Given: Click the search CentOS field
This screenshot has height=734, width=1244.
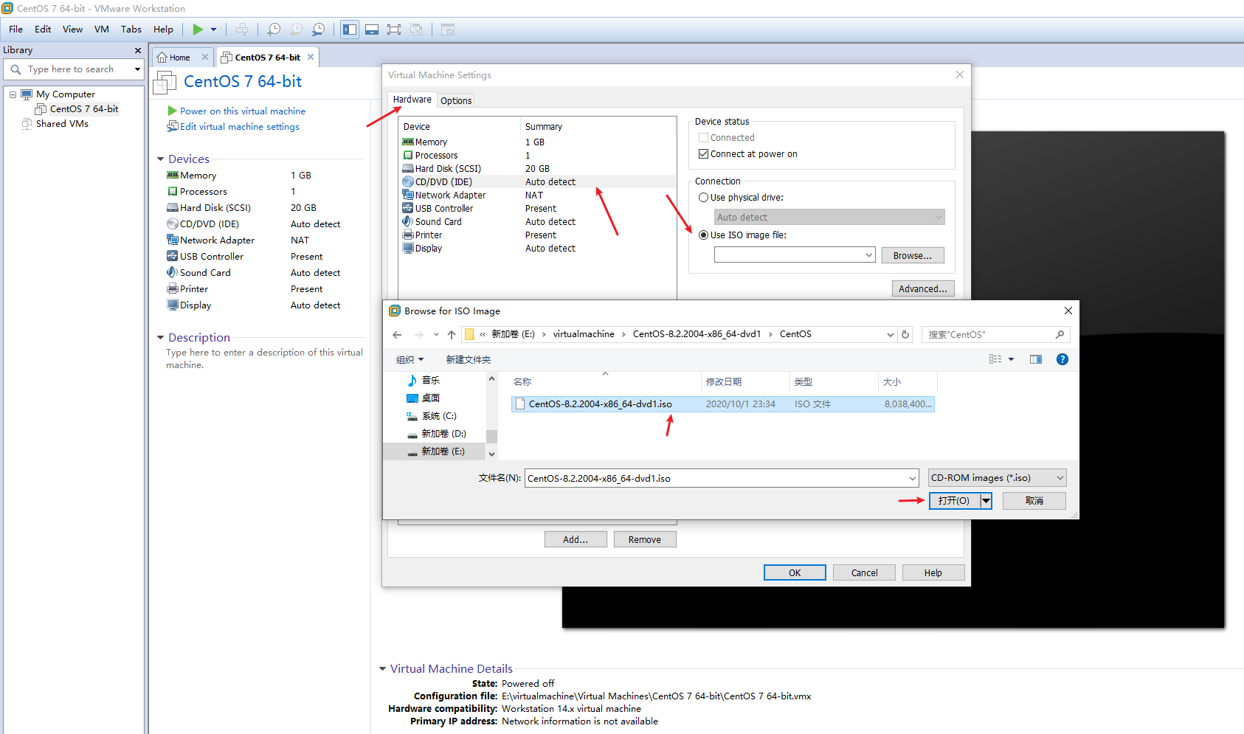Looking at the screenshot, I should (x=995, y=335).
